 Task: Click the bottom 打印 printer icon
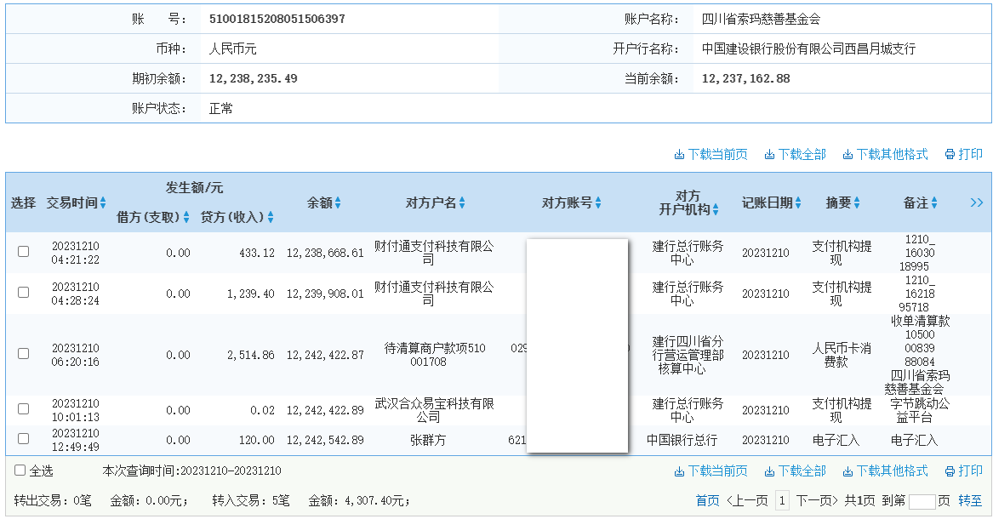[950, 471]
